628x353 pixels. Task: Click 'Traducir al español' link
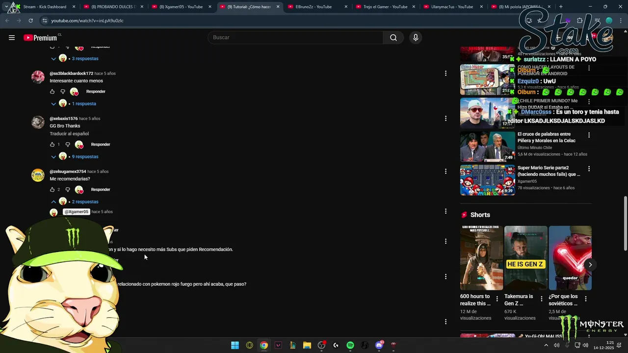click(x=69, y=134)
